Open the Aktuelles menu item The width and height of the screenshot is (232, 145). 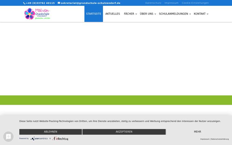pyautogui.click(x=112, y=14)
